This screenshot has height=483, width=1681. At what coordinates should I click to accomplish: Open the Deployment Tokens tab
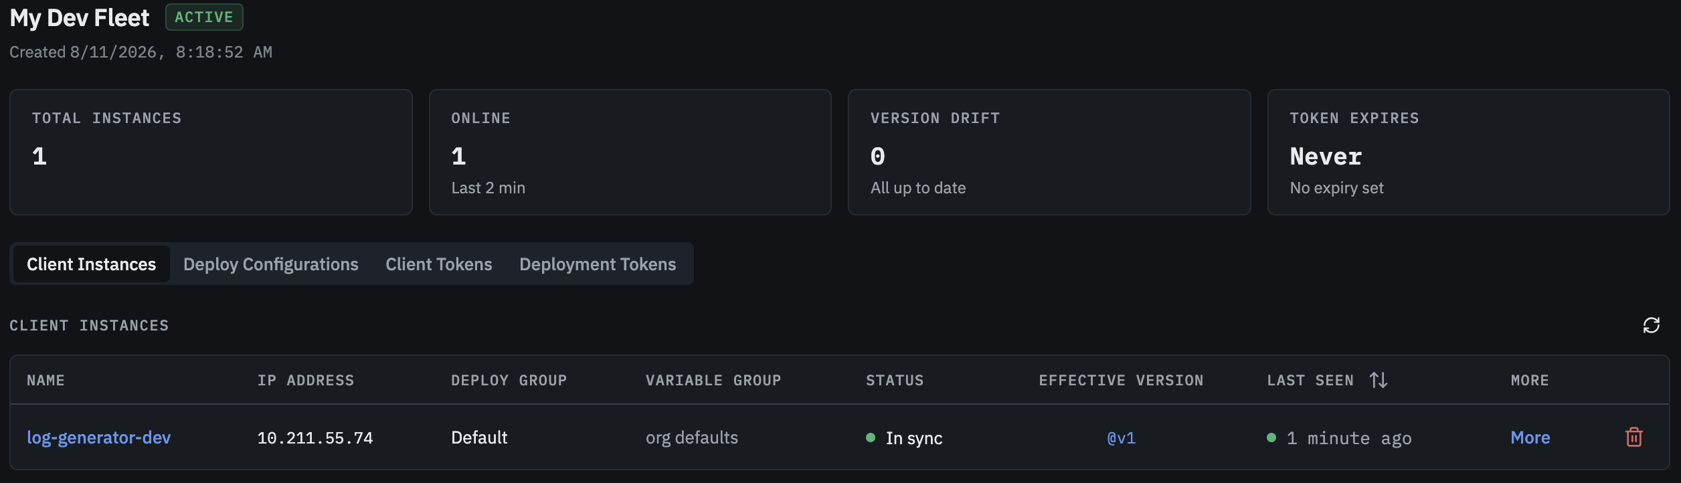[598, 264]
